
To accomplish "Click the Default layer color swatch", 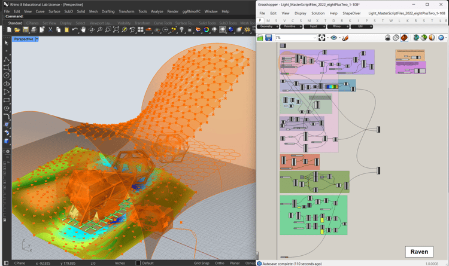I will point(138,263).
